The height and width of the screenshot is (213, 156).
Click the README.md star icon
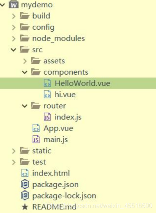coord(25,207)
